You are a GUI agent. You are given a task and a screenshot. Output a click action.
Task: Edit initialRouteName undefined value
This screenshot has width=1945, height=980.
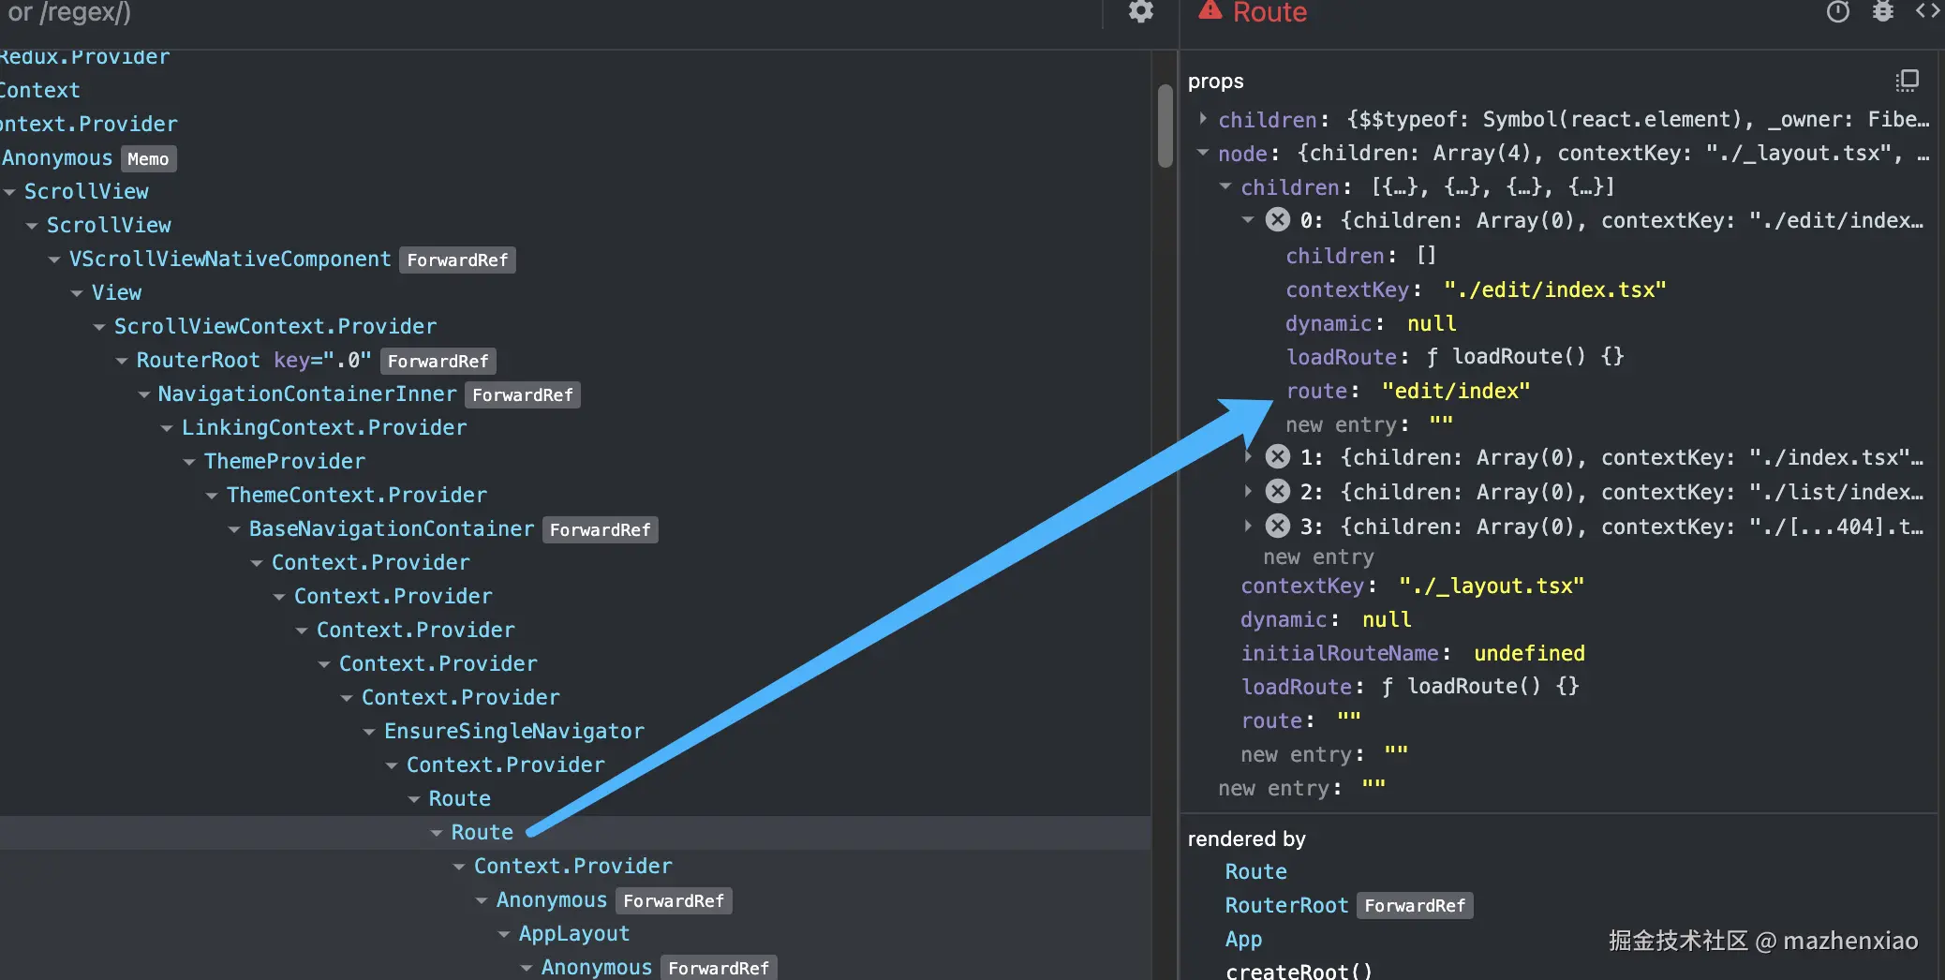click(x=1529, y=653)
